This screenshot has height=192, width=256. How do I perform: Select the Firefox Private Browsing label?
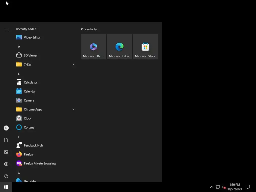[x=40, y=163]
